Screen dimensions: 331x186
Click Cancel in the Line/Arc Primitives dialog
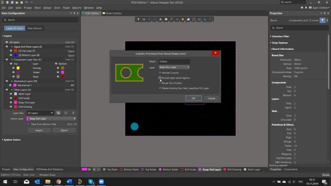click(x=211, y=98)
